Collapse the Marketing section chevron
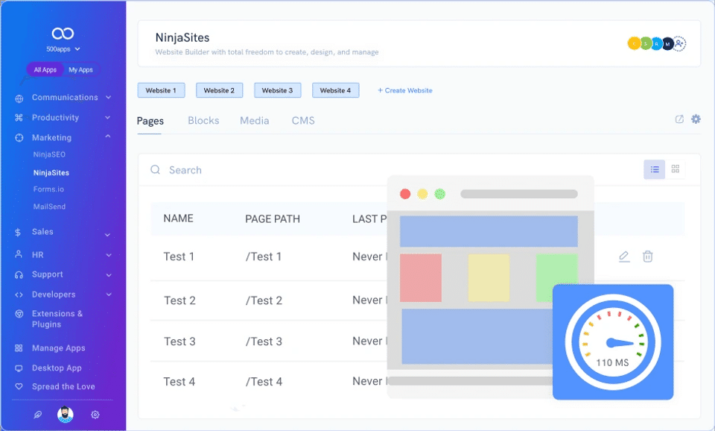This screenshot has width=715, height=431. (108, 136)
